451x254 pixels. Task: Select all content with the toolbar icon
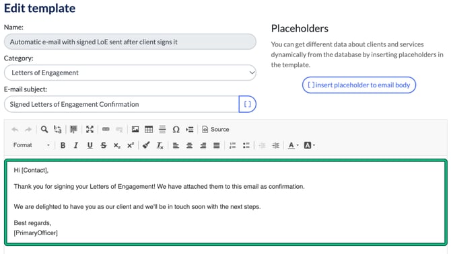click(73, 130)
